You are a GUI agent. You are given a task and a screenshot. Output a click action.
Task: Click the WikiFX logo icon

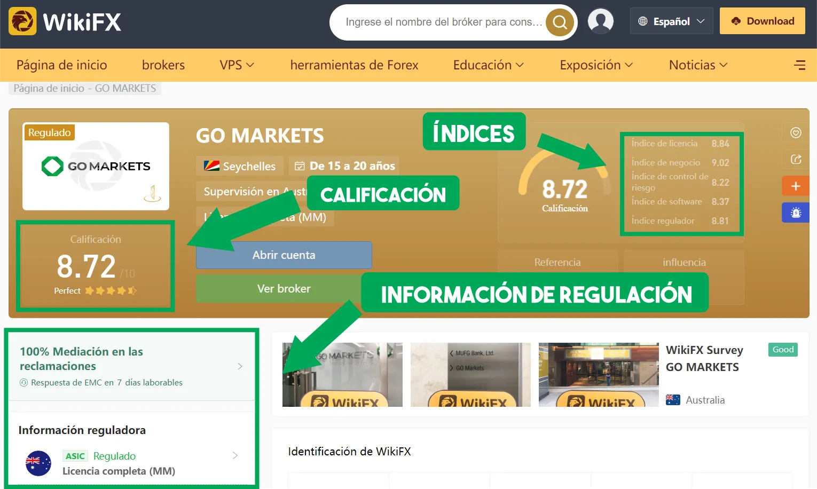click(x=22, y=21)
